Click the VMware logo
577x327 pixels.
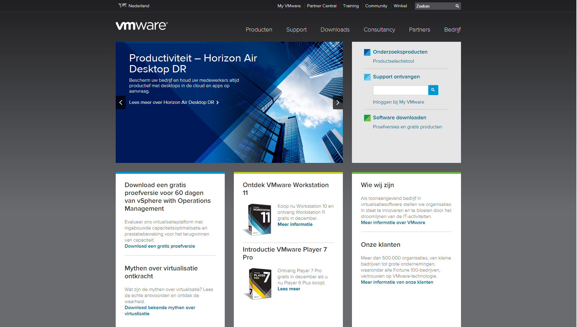pos(141,26)
